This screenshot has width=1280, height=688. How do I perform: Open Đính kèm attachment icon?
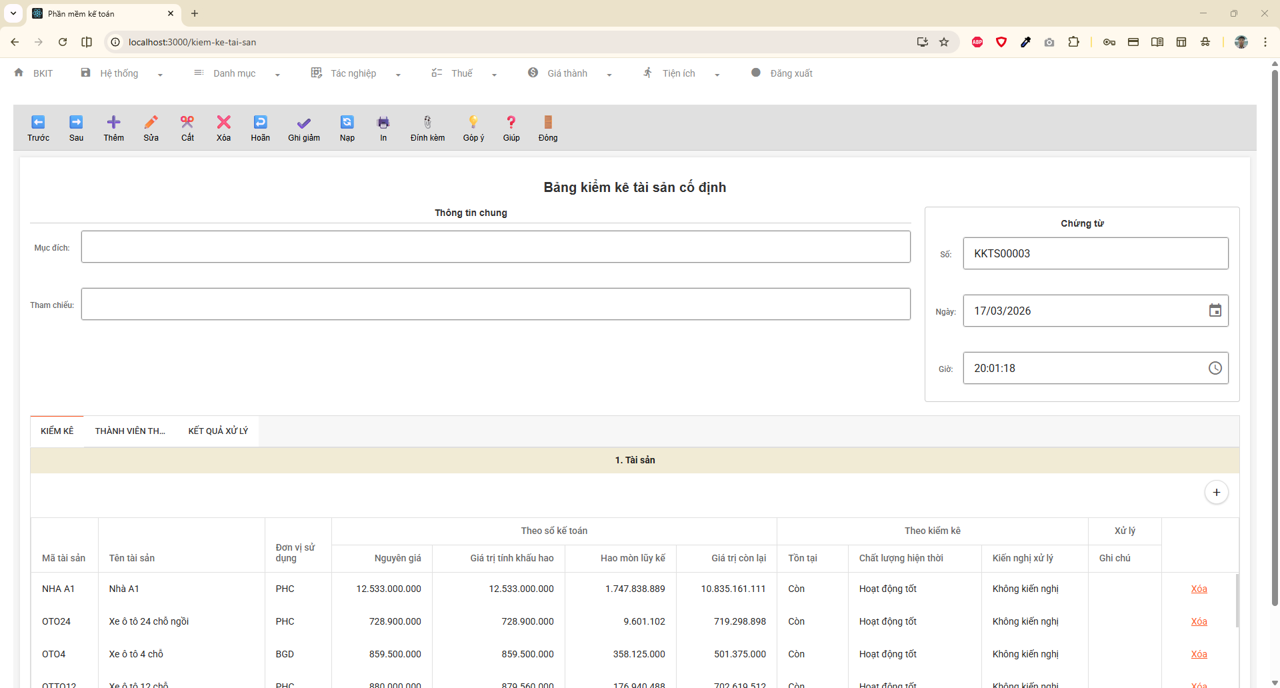click(427, 123)
